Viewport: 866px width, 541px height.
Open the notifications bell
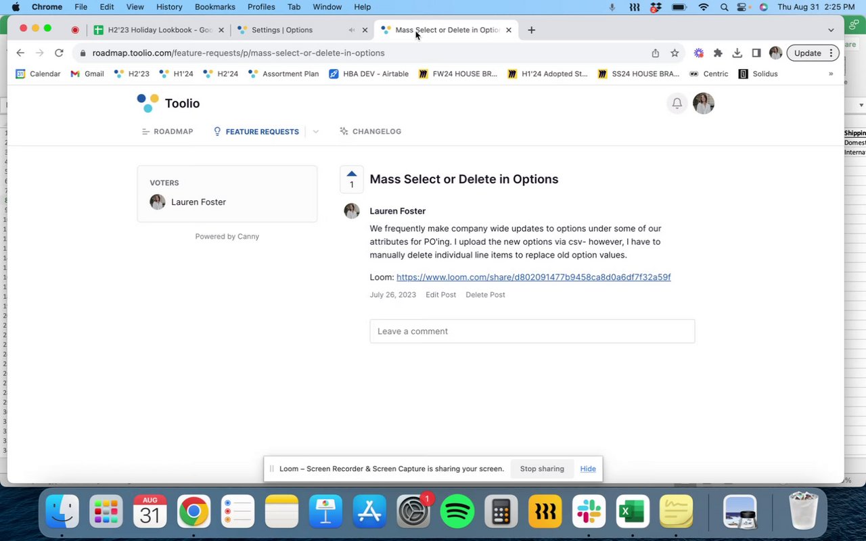(x=677, y=103)
